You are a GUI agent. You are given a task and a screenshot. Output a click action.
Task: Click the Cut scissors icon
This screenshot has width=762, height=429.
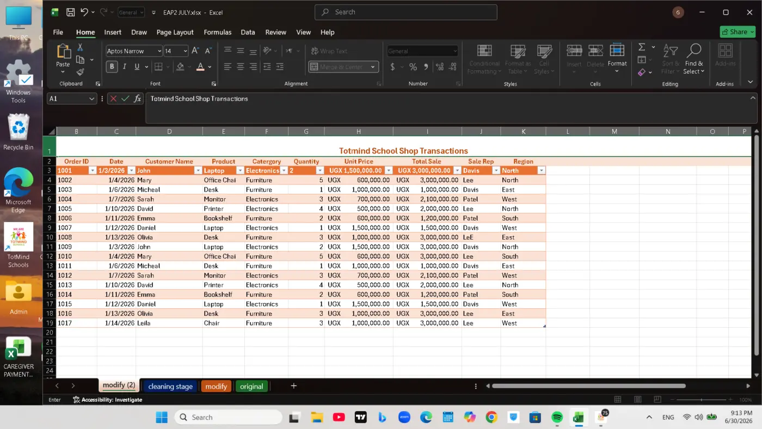pos(80,47)
